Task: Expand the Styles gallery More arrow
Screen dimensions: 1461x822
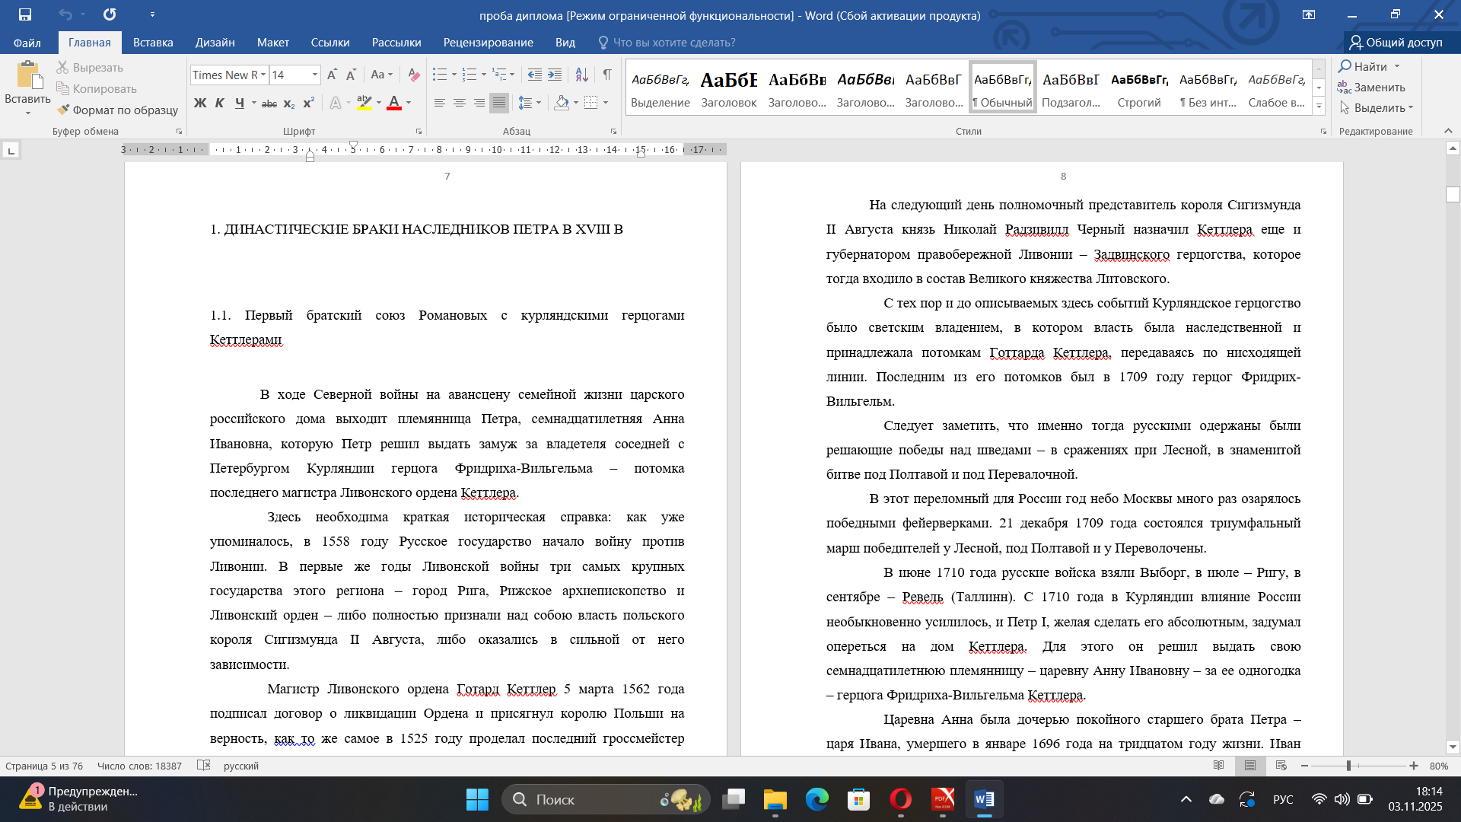Action: 1319,107
